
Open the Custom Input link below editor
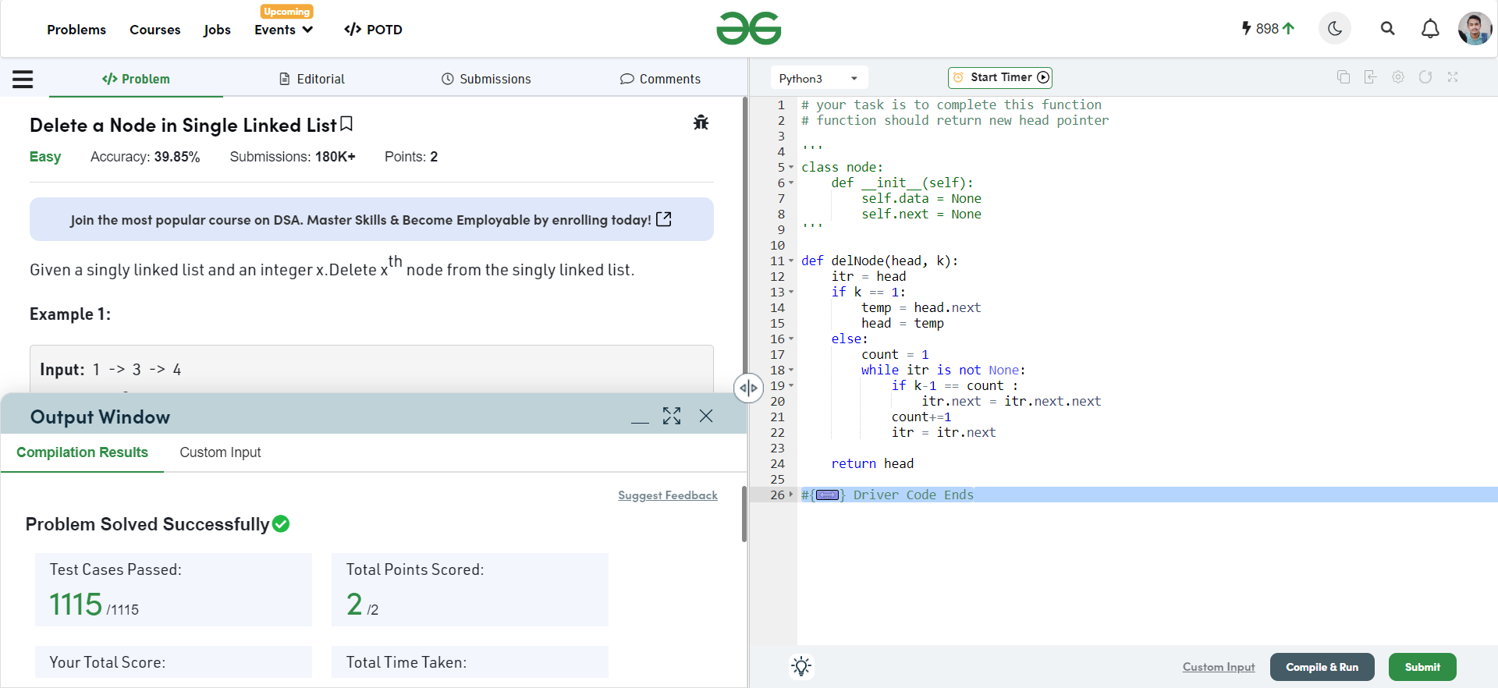click(x=1219, y=667)
